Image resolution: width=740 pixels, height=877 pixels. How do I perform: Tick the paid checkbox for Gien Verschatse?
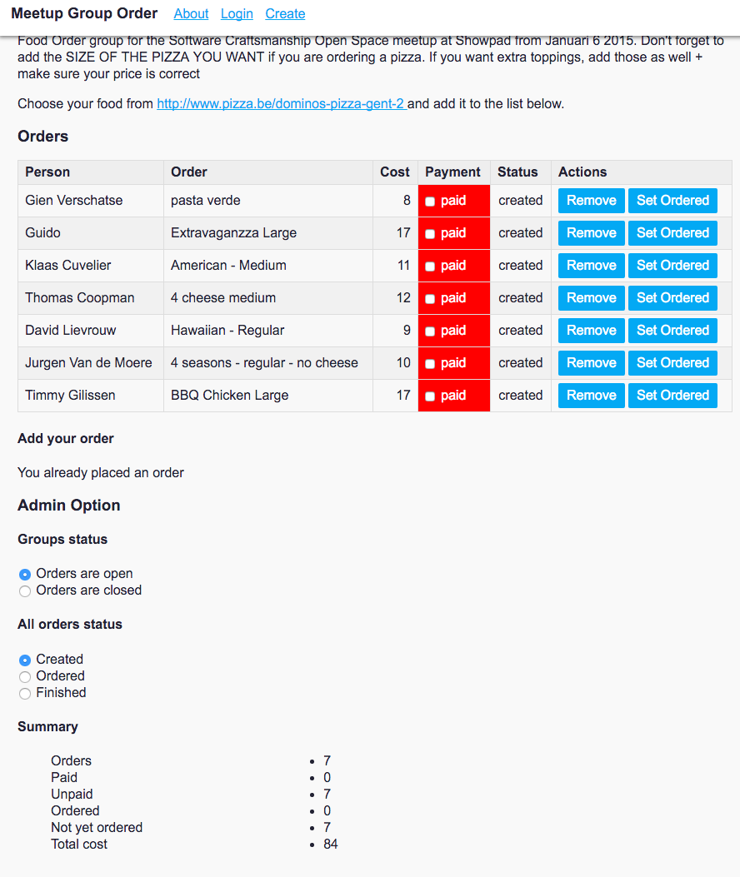coord(430,202)
